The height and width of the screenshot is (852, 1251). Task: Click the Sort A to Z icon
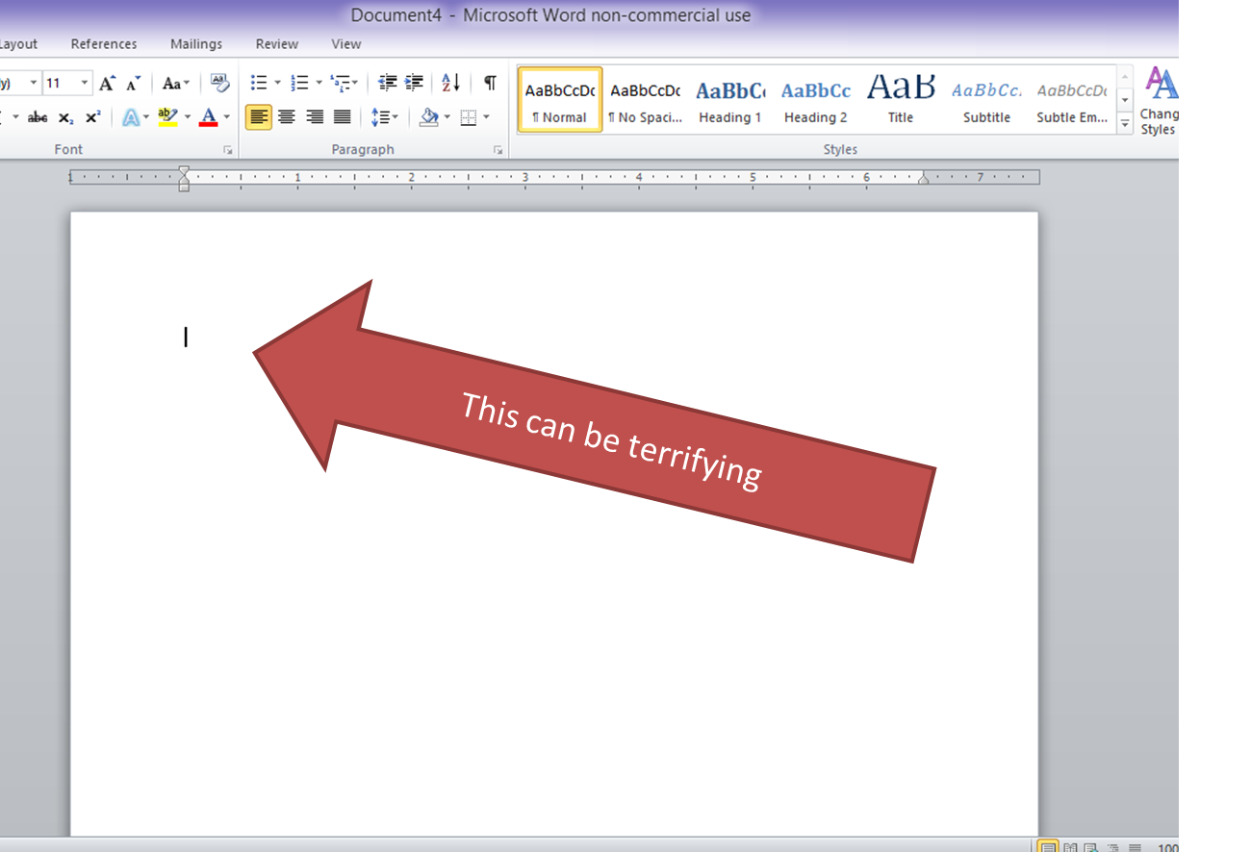point(451,84)
